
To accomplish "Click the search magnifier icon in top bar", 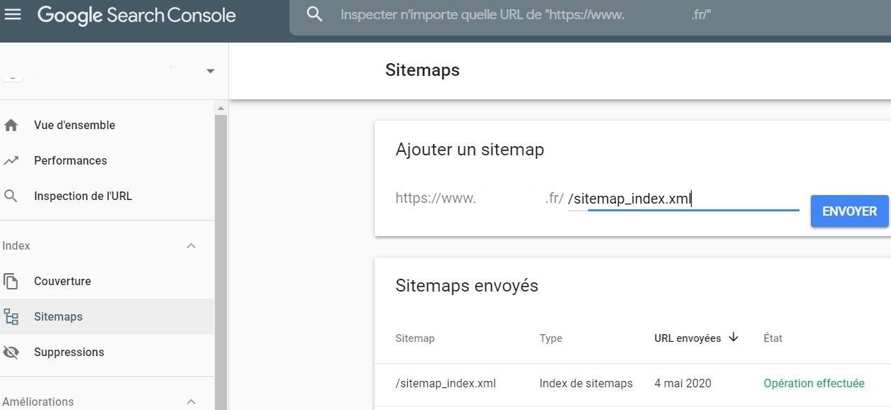I will (314, 14).
